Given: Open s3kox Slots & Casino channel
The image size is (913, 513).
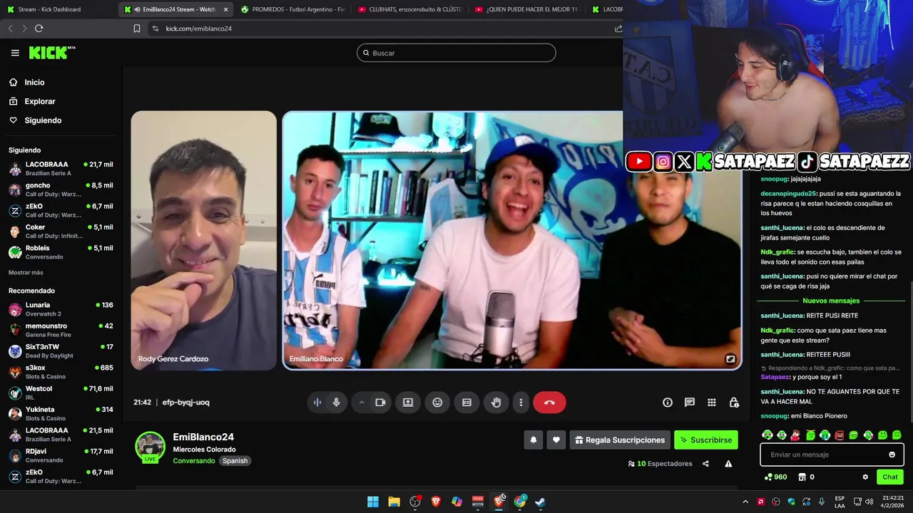Looking at the screenshot, I should [61, 372].
